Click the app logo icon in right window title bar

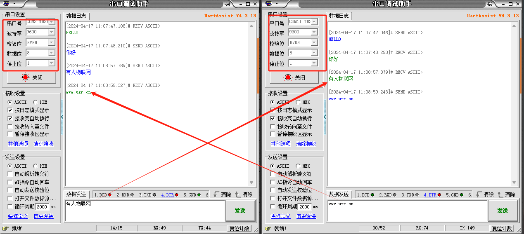(269, 4)
